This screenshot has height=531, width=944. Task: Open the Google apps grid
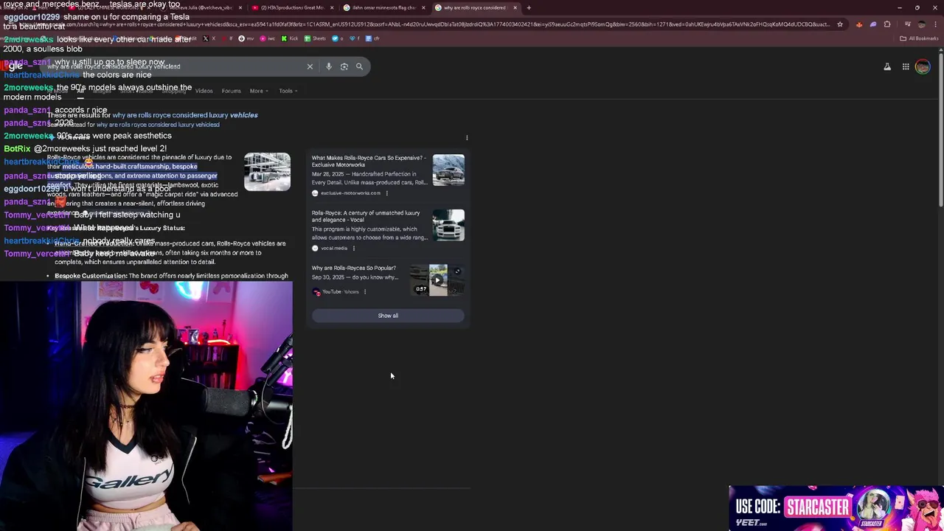coord(906,66)
